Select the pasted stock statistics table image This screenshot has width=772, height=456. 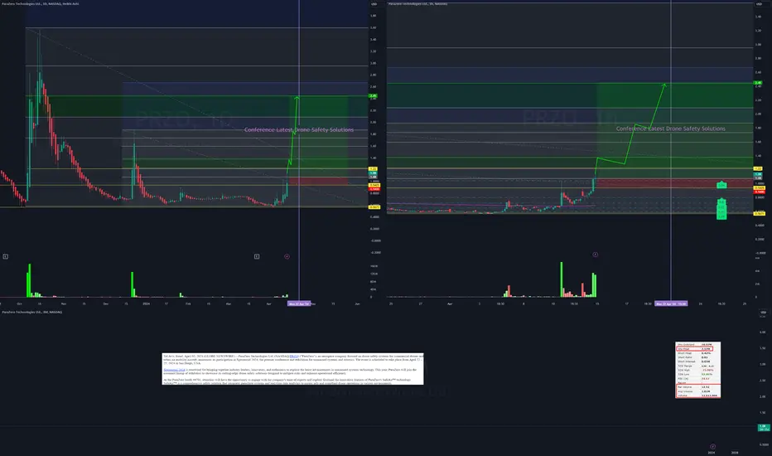coord(698,370)
